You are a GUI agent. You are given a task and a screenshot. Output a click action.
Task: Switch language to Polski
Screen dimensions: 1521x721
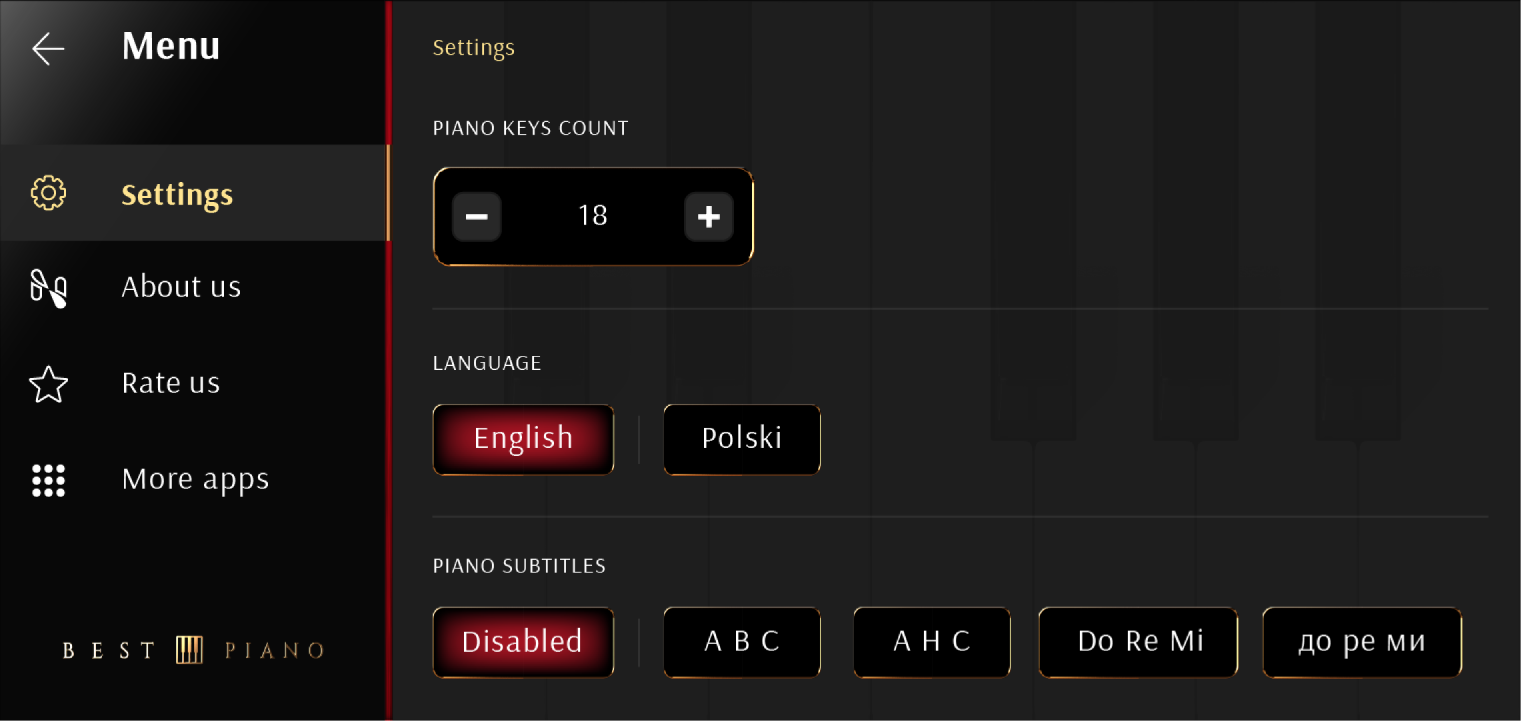point(742,439)
